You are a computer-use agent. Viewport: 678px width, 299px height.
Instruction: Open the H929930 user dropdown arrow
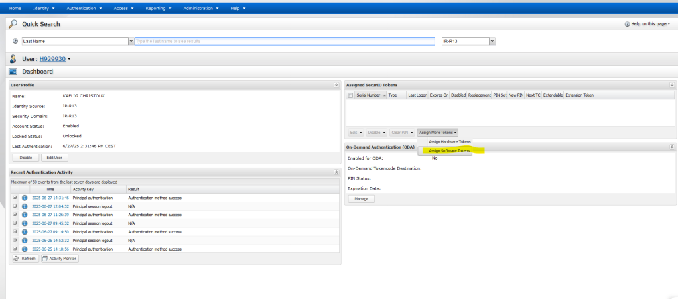point(69,60)
